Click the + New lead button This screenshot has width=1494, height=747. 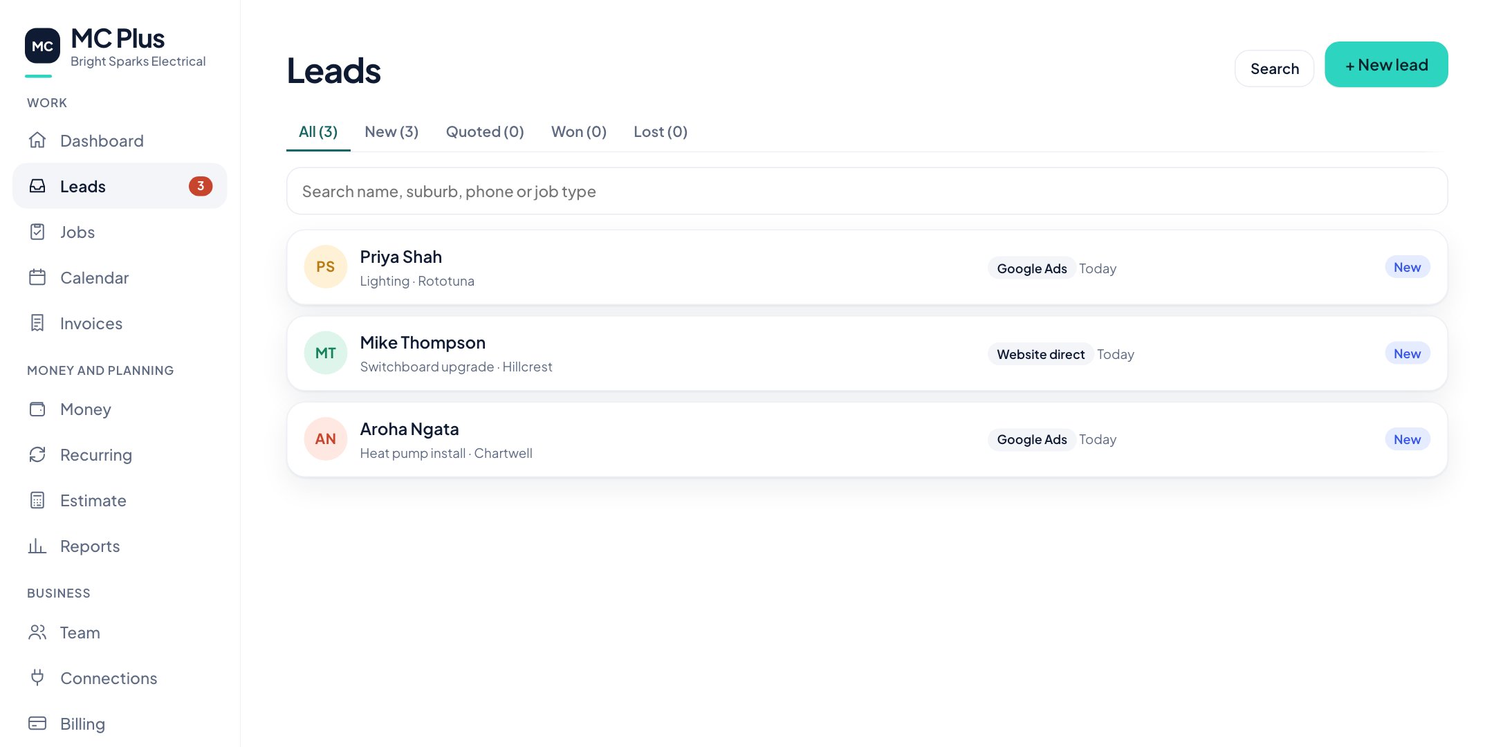coord(1386,64)
